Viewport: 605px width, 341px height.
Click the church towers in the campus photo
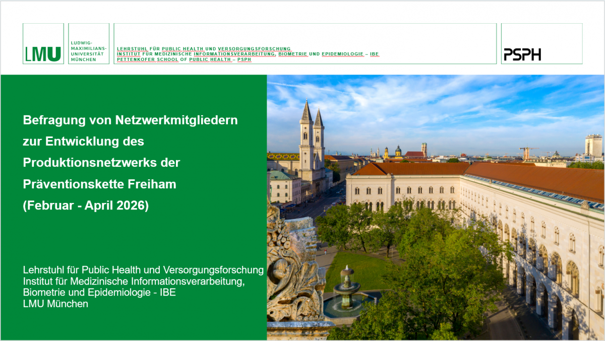pos(312,126)
